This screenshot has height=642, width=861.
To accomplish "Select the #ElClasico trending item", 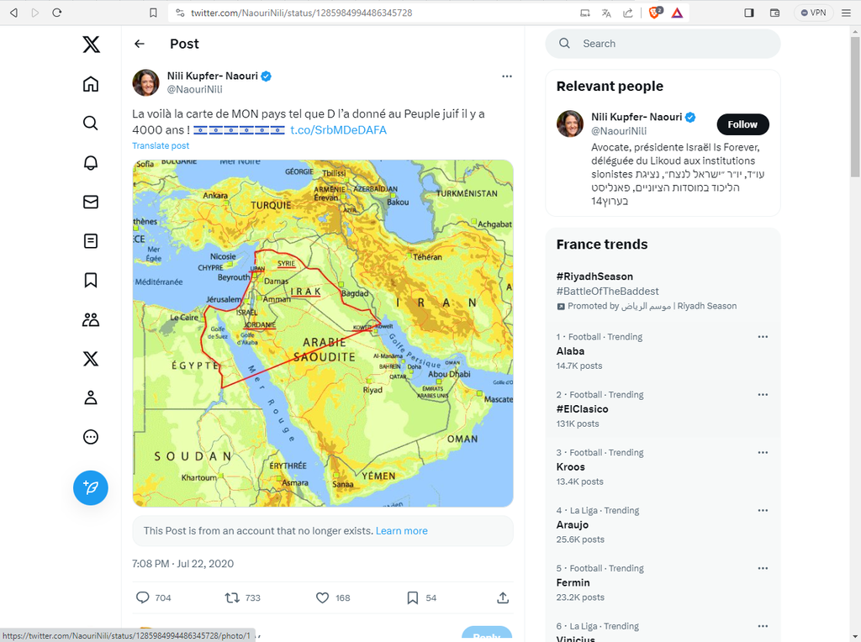I will pos(582,409).
